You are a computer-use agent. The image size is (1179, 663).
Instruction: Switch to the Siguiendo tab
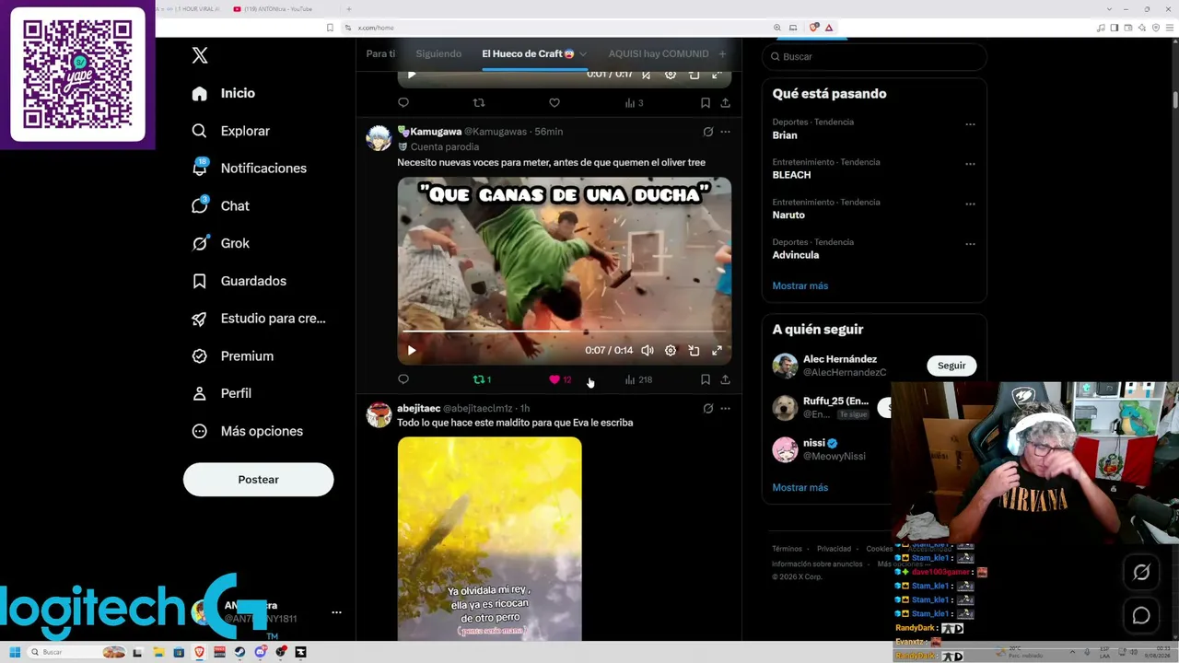pos(438,53)
